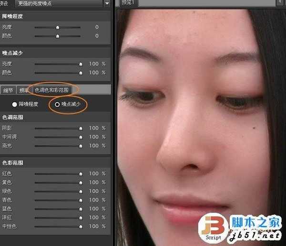Switch to the 预览1 preview tab
This screenshot has height=246, width=286.
coord(128,3)
